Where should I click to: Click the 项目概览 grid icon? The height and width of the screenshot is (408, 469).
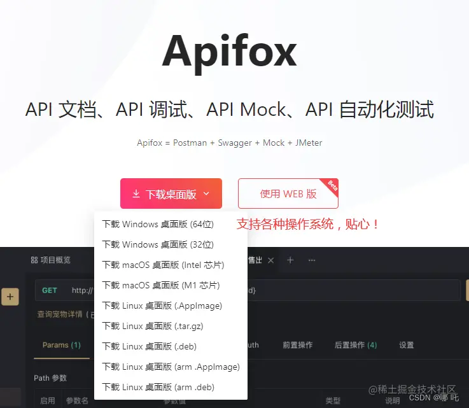coord(34,260)
